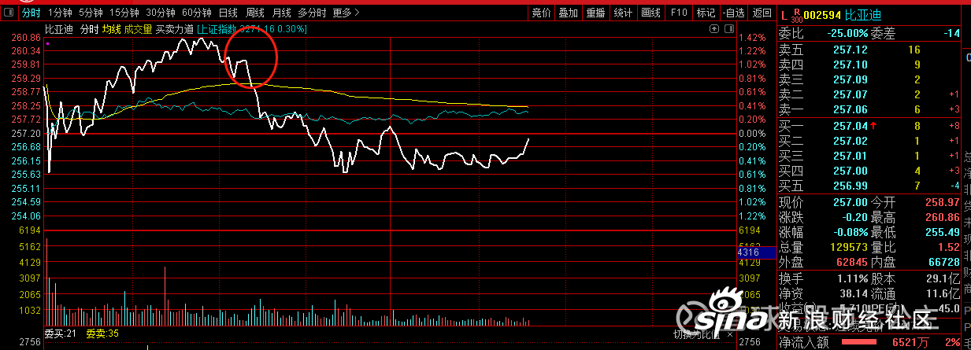Click 买三 price 257.01
This screenshot has height=350, width=971.
click(x=850, y=156)
